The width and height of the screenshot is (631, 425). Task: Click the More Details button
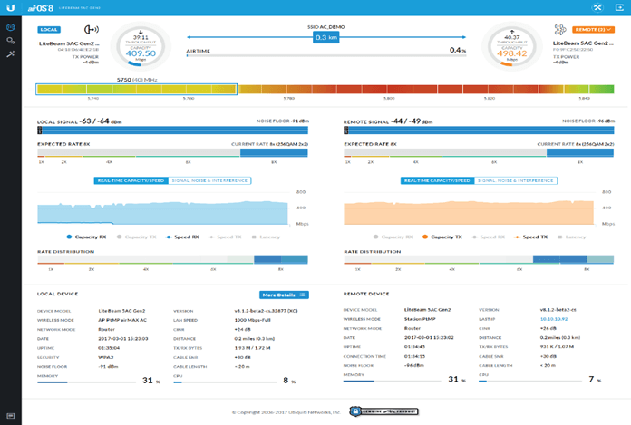(284, 295)
